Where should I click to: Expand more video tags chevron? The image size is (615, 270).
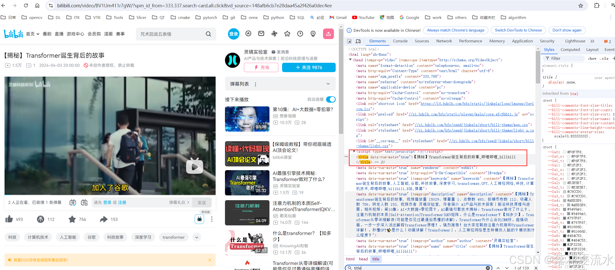coord(197,237)
